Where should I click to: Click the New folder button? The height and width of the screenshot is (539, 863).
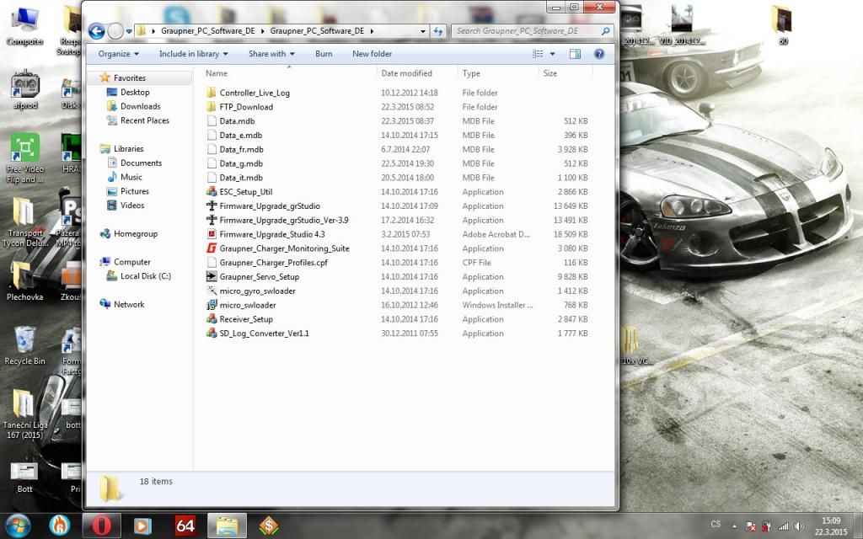pyautogui.click(x=372, y=54)
